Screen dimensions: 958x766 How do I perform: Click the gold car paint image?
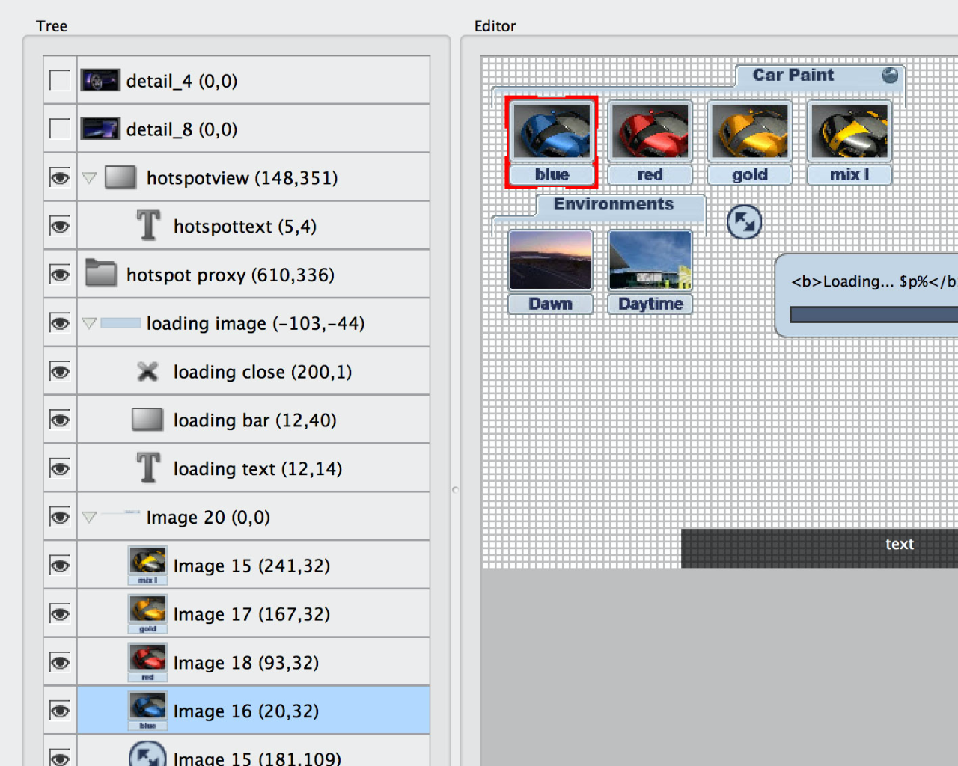tap(749, 132)
